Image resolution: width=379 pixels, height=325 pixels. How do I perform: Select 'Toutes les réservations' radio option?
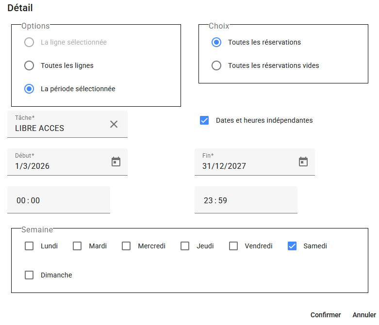216,42
